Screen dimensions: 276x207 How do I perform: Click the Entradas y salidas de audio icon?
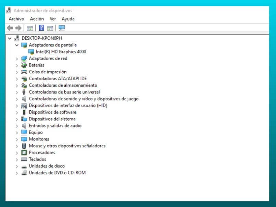pos(24,126)
